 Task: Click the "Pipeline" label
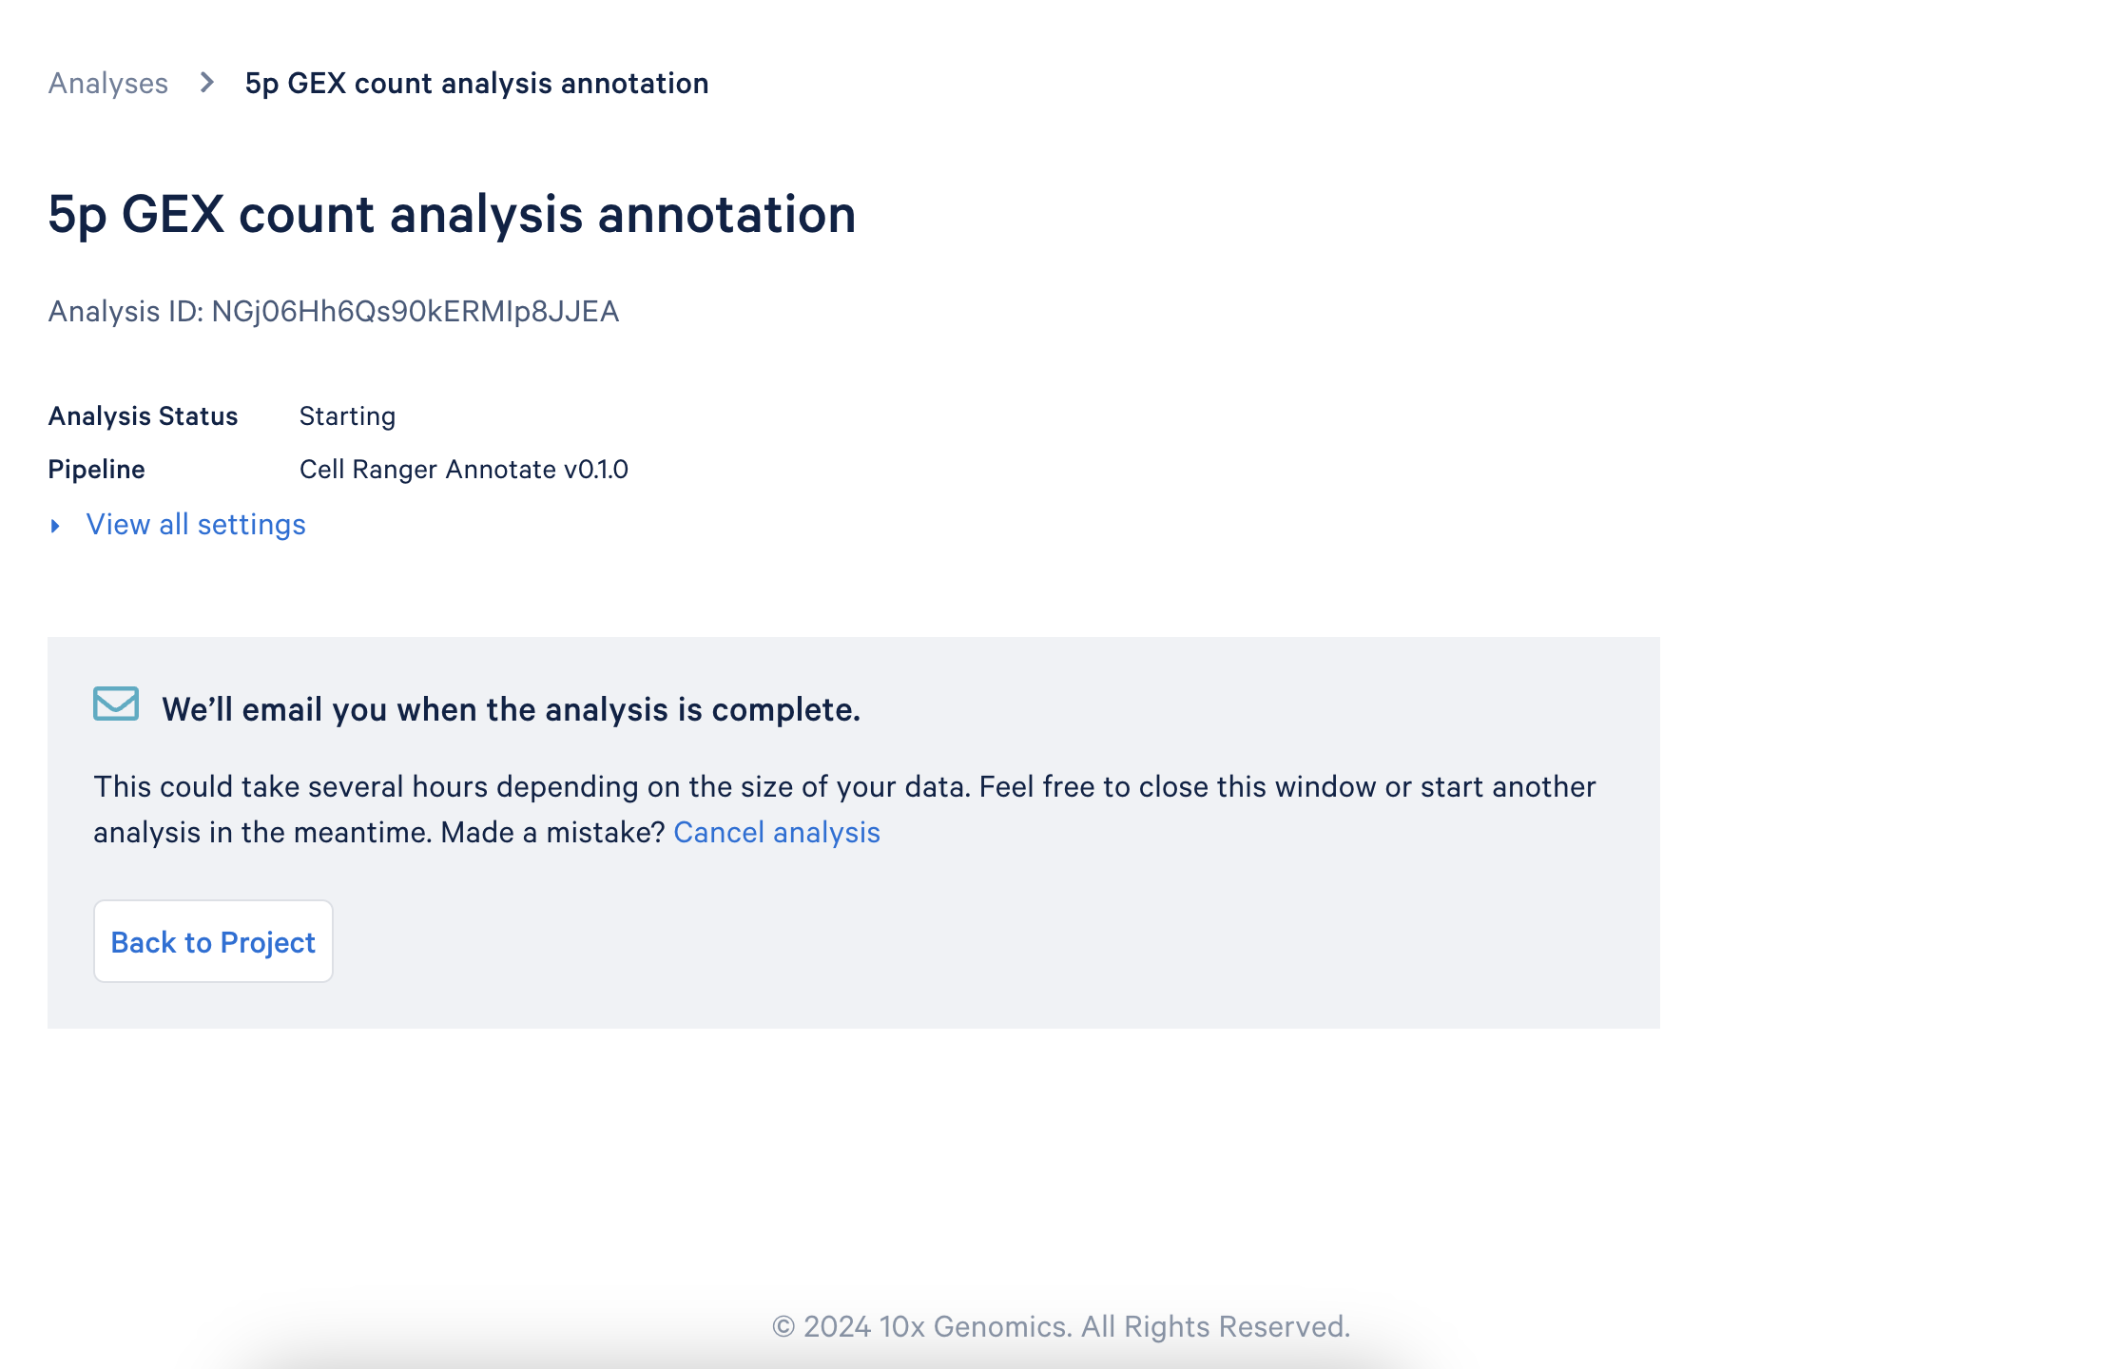[x=96, y=470]
